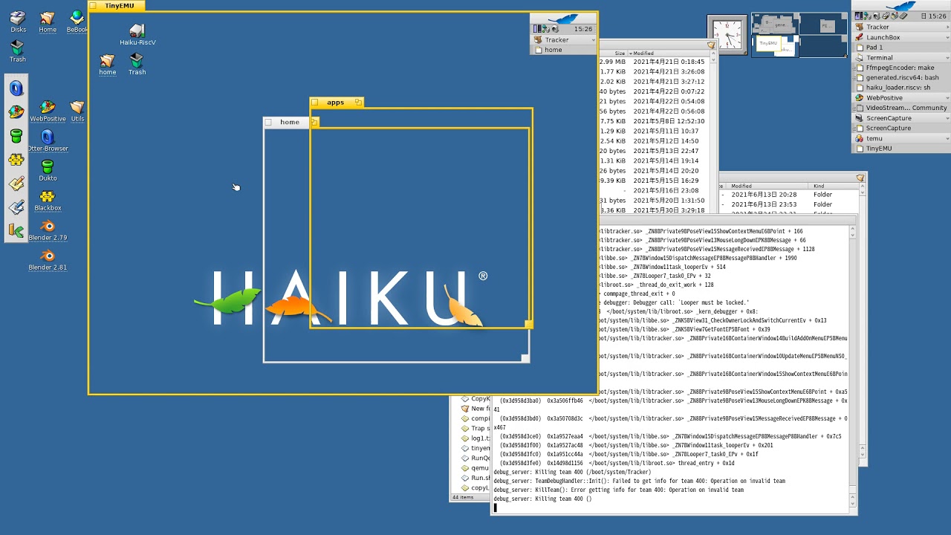Collapse the temu group arrow in Deskbar

click(947, 138)
